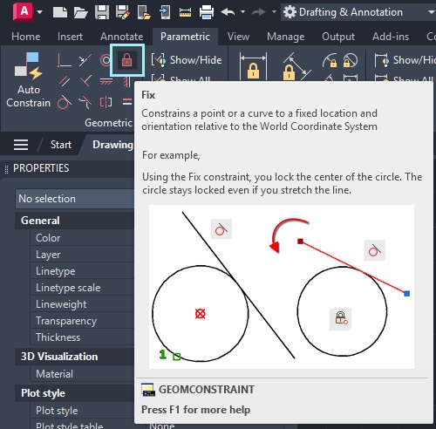Choose Save As icon with pencil
The image size is (436, 429).
pyautogui.click(x=123, y=12)
